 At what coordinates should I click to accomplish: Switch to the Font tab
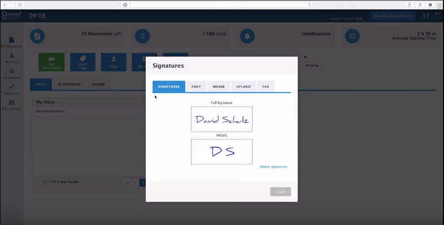[196, 87]
